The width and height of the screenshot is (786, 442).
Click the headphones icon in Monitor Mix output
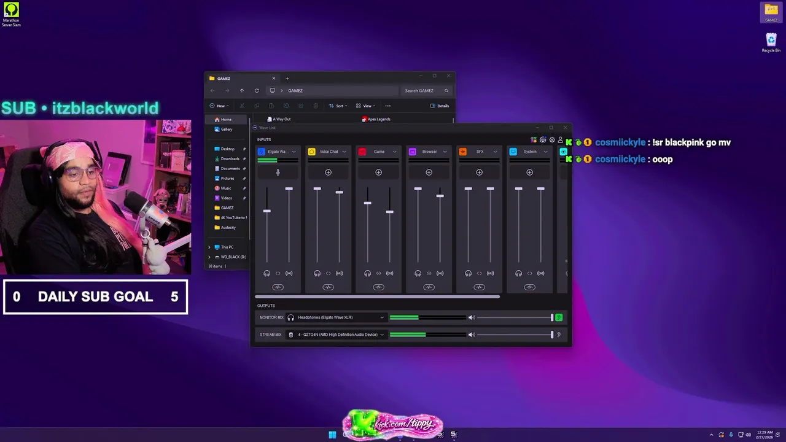pyautogui.click(x=291, y=317)
